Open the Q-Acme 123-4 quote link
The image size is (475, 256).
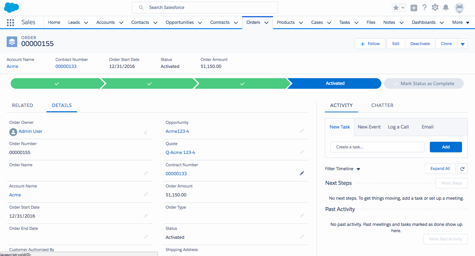180,153
